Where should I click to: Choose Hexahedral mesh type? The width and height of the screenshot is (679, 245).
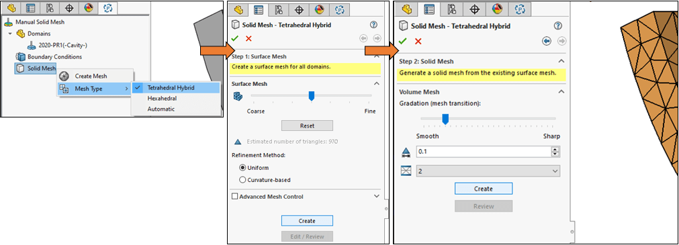click(x=162, y=98)
